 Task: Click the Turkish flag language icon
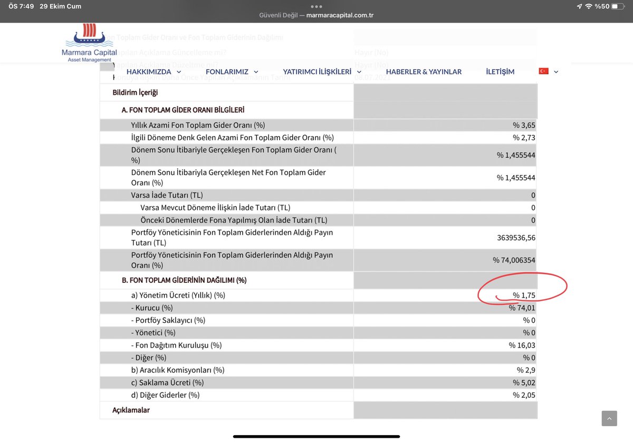(x=543, y=71)
